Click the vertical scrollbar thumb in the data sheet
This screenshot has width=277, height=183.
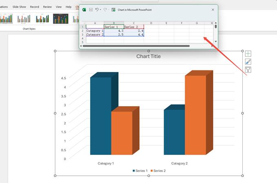pyautogui.click(x=216, y=26)
